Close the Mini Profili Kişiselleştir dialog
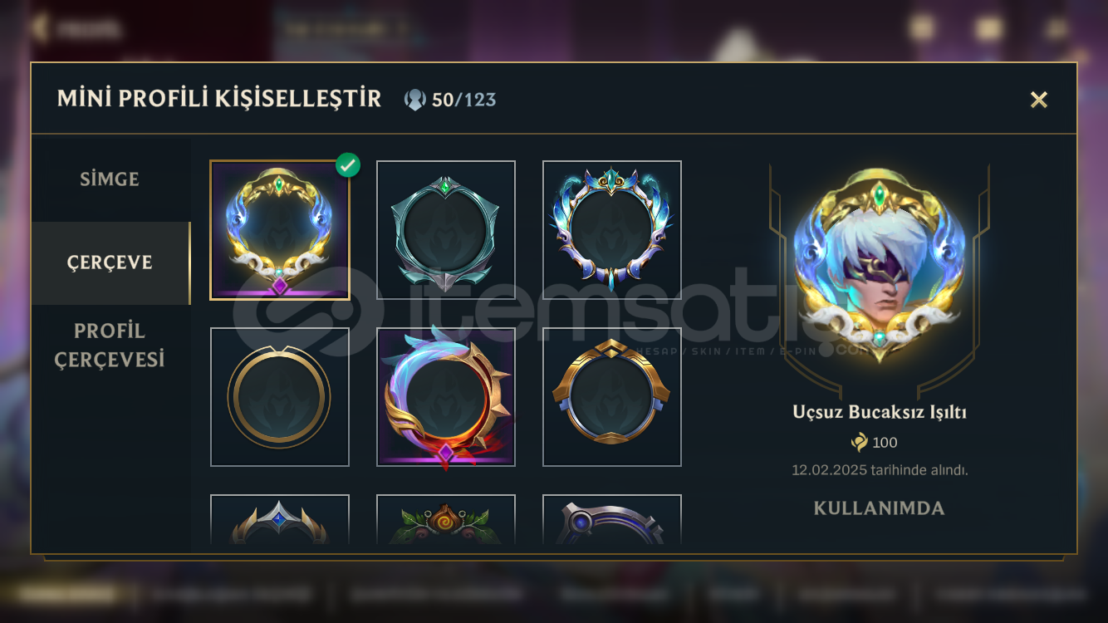1108x623 pixels. click(1038, 100)
